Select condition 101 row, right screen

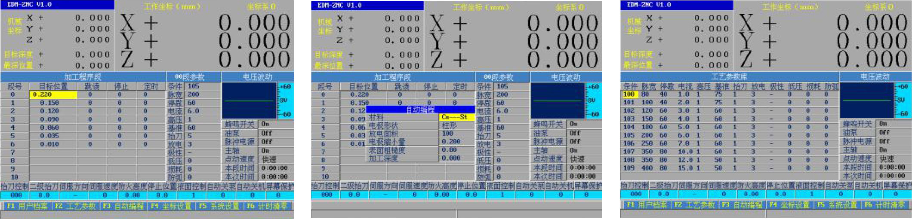coord(730,102)
